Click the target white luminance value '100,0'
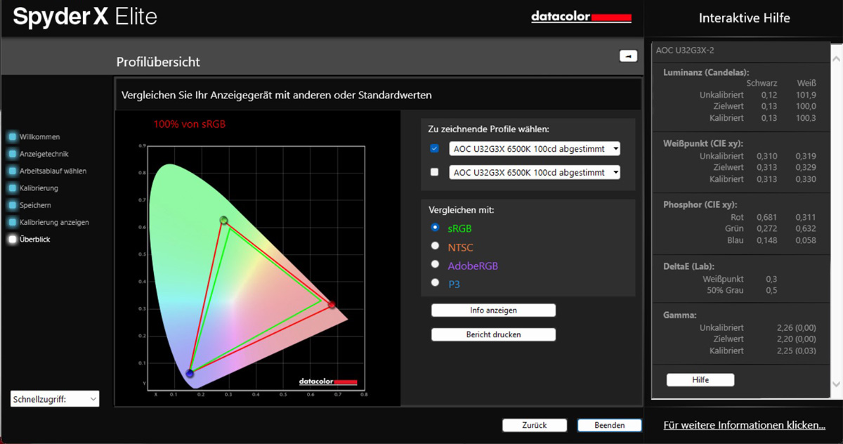 click(806, 106)
